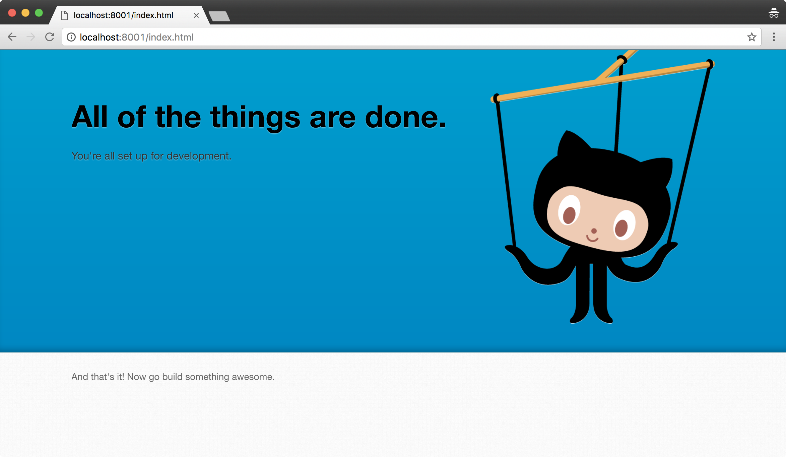786x457 pixels.
Task: Close the localhost:8001/index.html tab
Action: tap(196, 15)
